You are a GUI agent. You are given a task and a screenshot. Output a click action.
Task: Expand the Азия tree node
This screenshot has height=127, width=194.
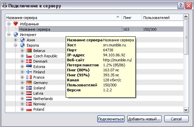[x=15, y=40]
